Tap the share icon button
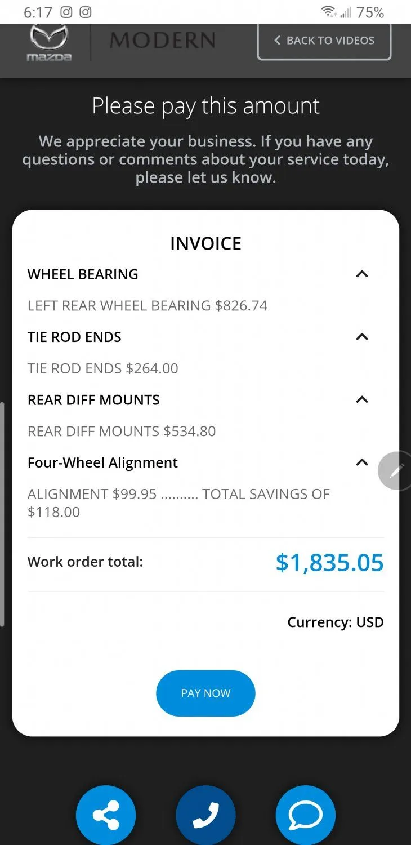The image size is (411, 845). tap(106, 815)
